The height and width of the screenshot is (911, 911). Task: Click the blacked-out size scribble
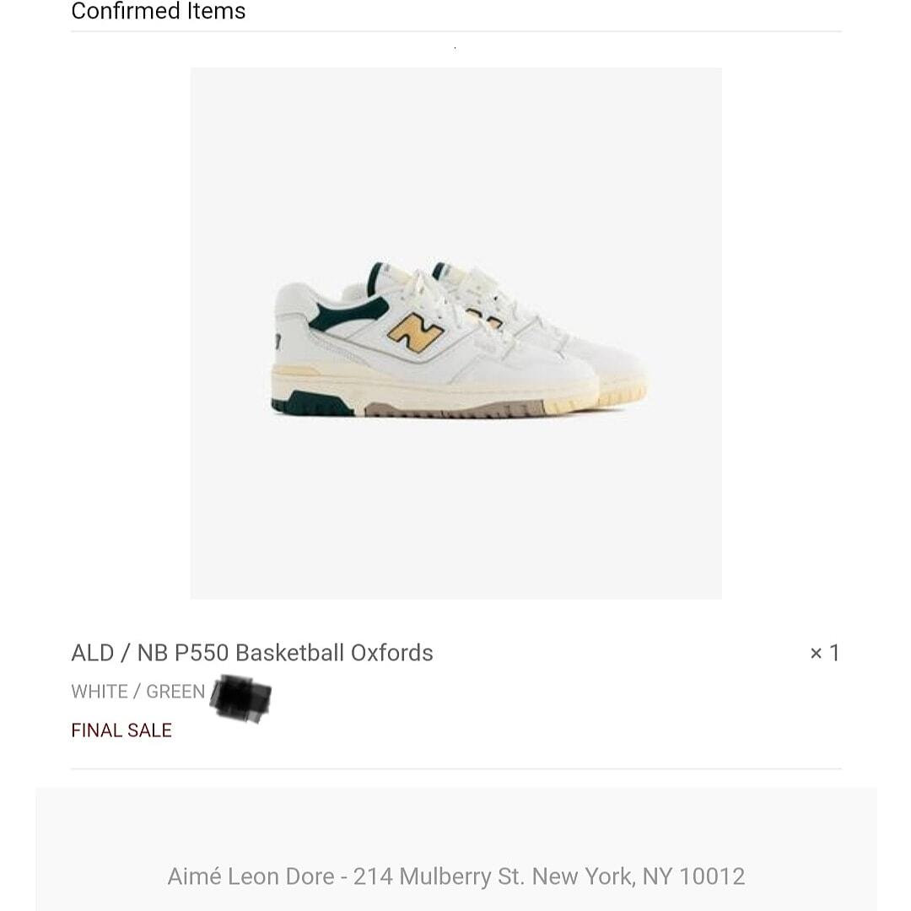[241, 698]
